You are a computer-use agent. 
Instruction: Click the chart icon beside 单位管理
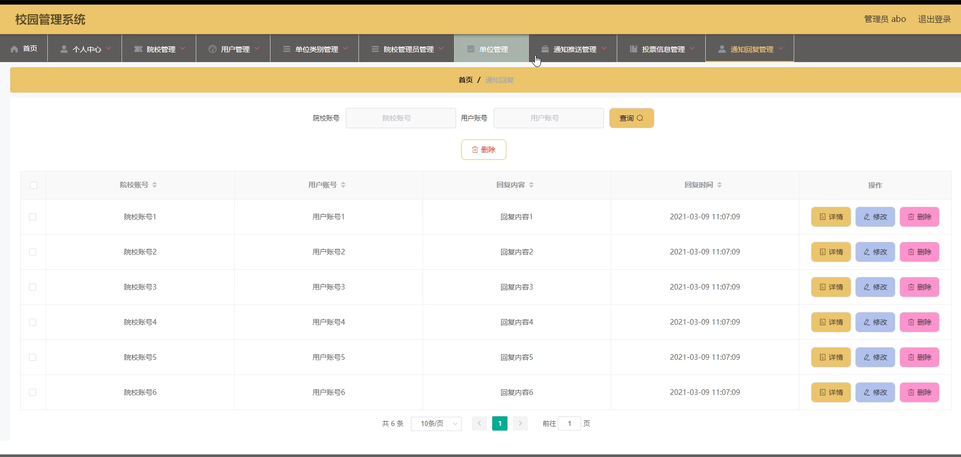tap(471, 49)
